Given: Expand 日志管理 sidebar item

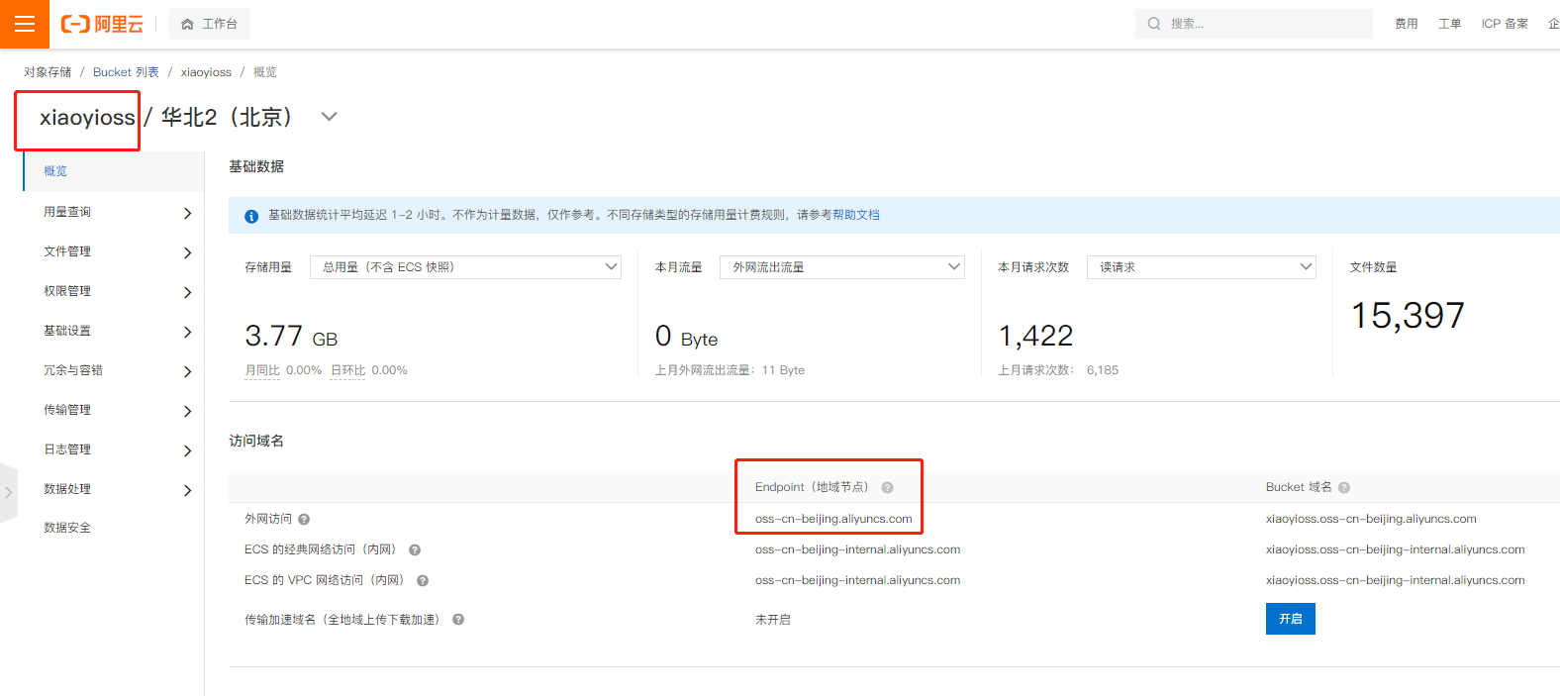Looking at the screenshot, I should (114, 449).
